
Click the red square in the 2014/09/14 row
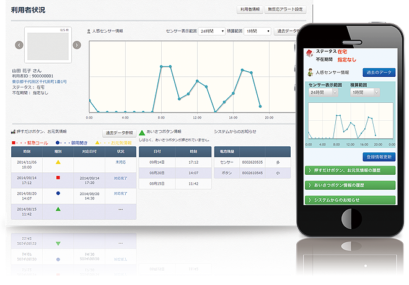tap(58, 178)
